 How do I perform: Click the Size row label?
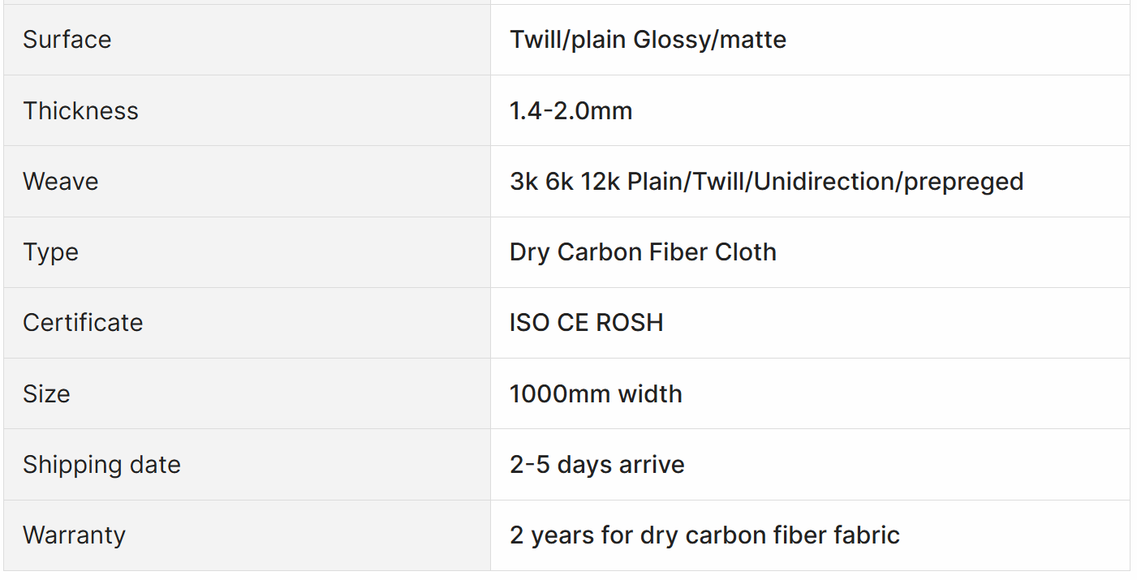(46, 393)
